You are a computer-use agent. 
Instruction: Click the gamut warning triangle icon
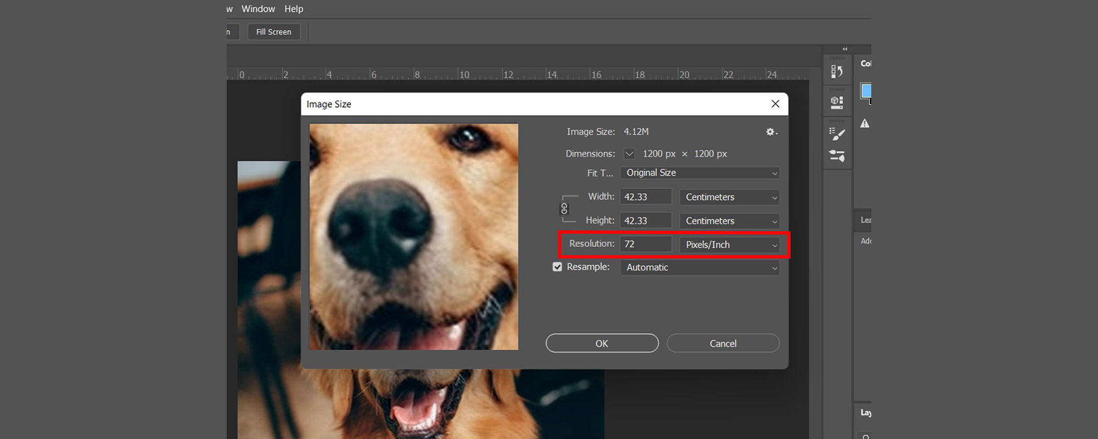[x=865, y=123]
